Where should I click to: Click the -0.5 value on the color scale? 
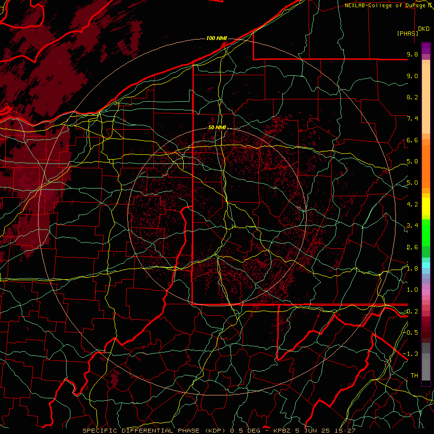click(411, 332)
